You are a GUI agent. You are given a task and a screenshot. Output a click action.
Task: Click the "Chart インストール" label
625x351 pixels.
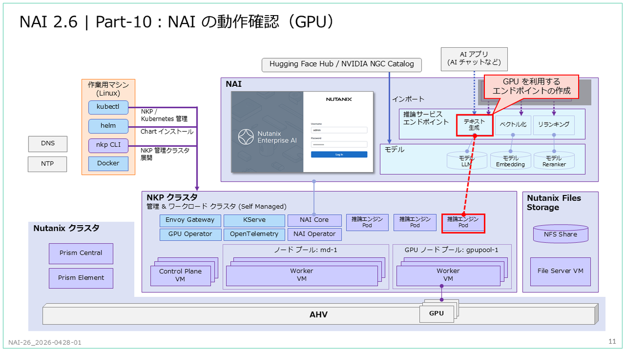pyautogui.click(x=167, y=132)
